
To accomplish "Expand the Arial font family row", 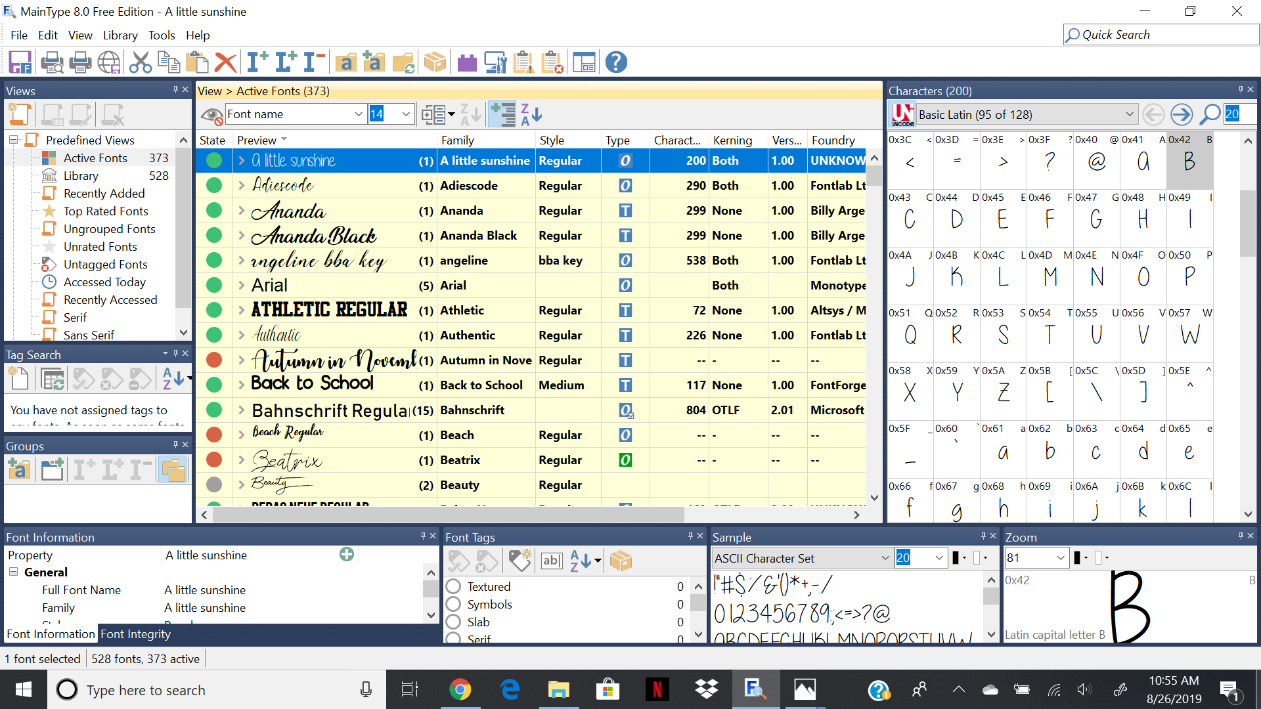I will point(242,285).
